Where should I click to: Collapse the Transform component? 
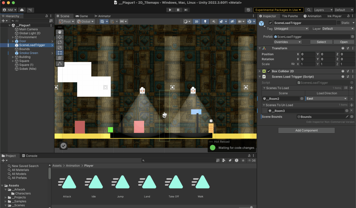(x=260, y=48)
